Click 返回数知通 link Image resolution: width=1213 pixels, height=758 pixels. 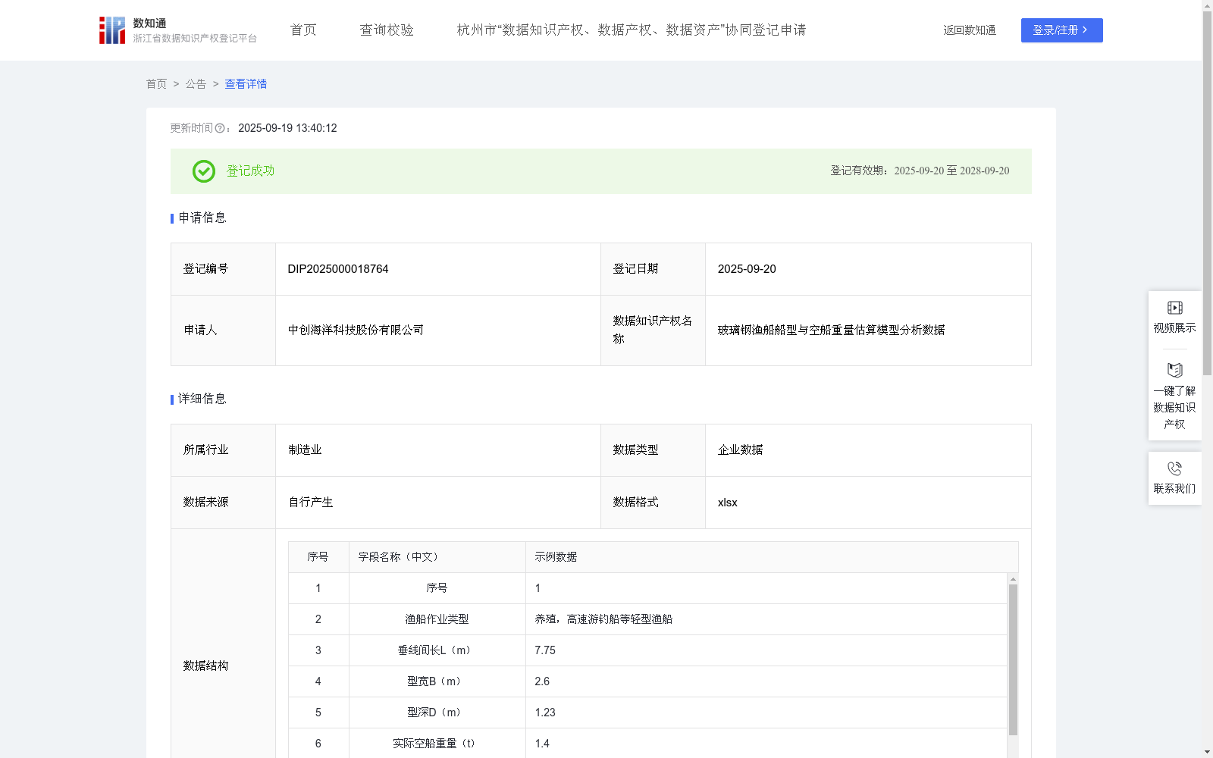click(970, 30)
